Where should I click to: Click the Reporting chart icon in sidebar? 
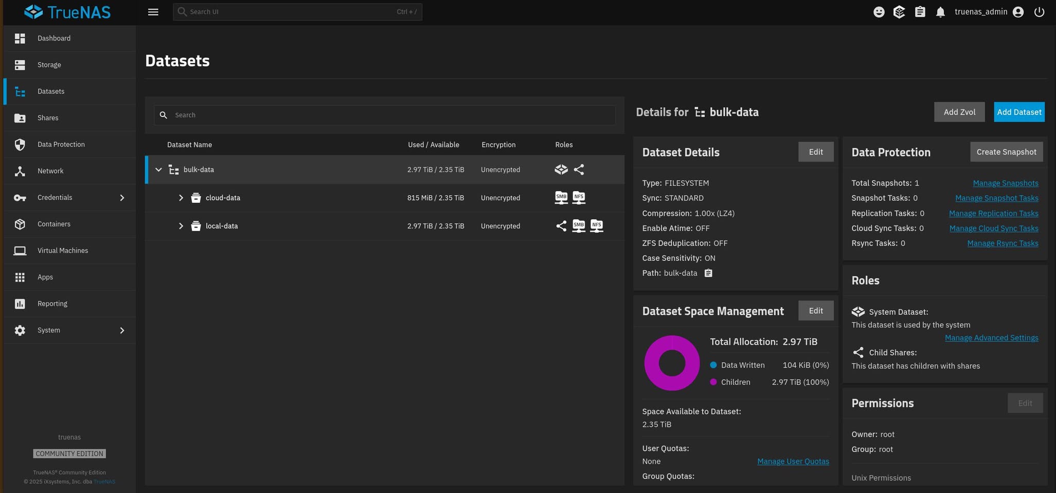coord(20,304)
